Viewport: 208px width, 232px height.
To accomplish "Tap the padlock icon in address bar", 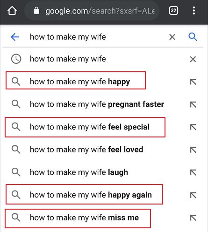I will click(36, 11).
